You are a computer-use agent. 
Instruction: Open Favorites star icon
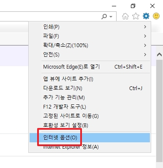tap(136, 16)
